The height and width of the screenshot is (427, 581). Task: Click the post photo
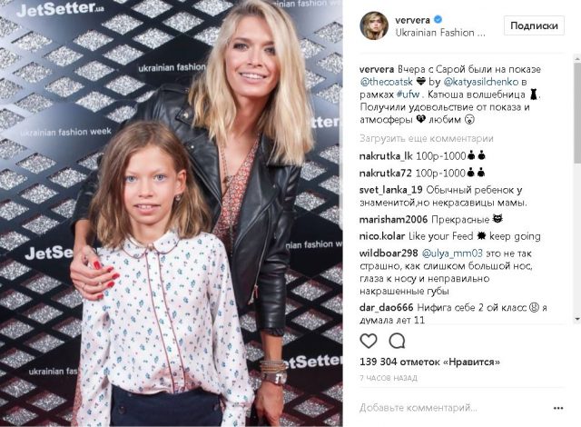click(172, 213)
